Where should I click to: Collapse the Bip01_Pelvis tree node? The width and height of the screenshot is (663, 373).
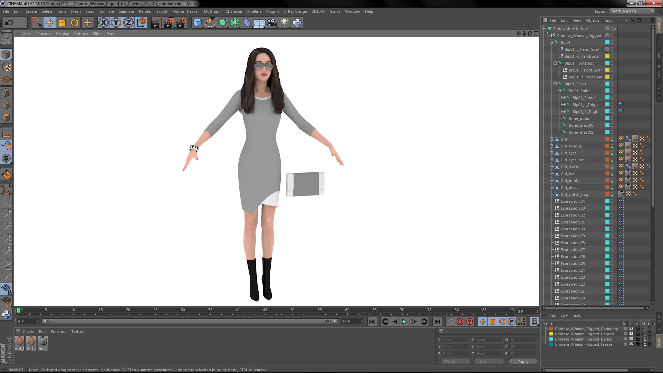pyautogui.click(x=555, y=84)
